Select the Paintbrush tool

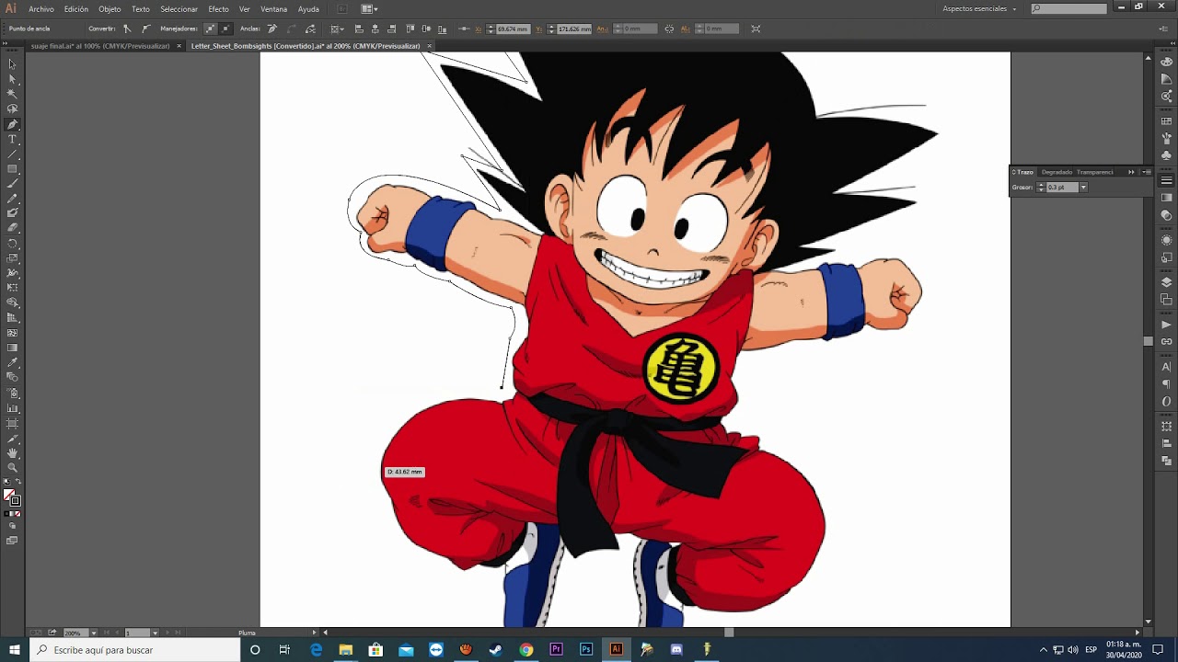tap(12, 184)
